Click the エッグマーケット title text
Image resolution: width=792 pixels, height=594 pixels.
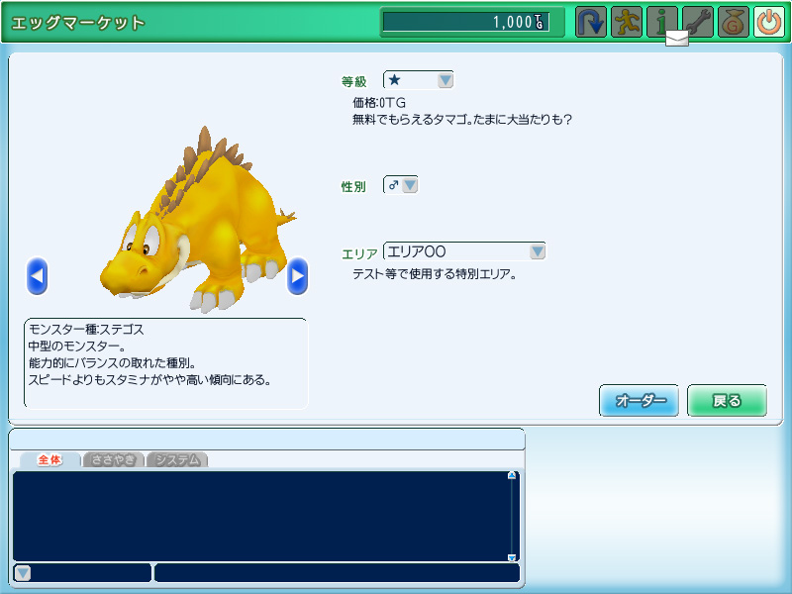[78, 23]
